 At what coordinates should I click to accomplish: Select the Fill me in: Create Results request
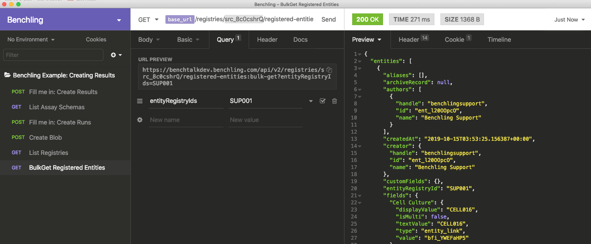pos(65,92)
